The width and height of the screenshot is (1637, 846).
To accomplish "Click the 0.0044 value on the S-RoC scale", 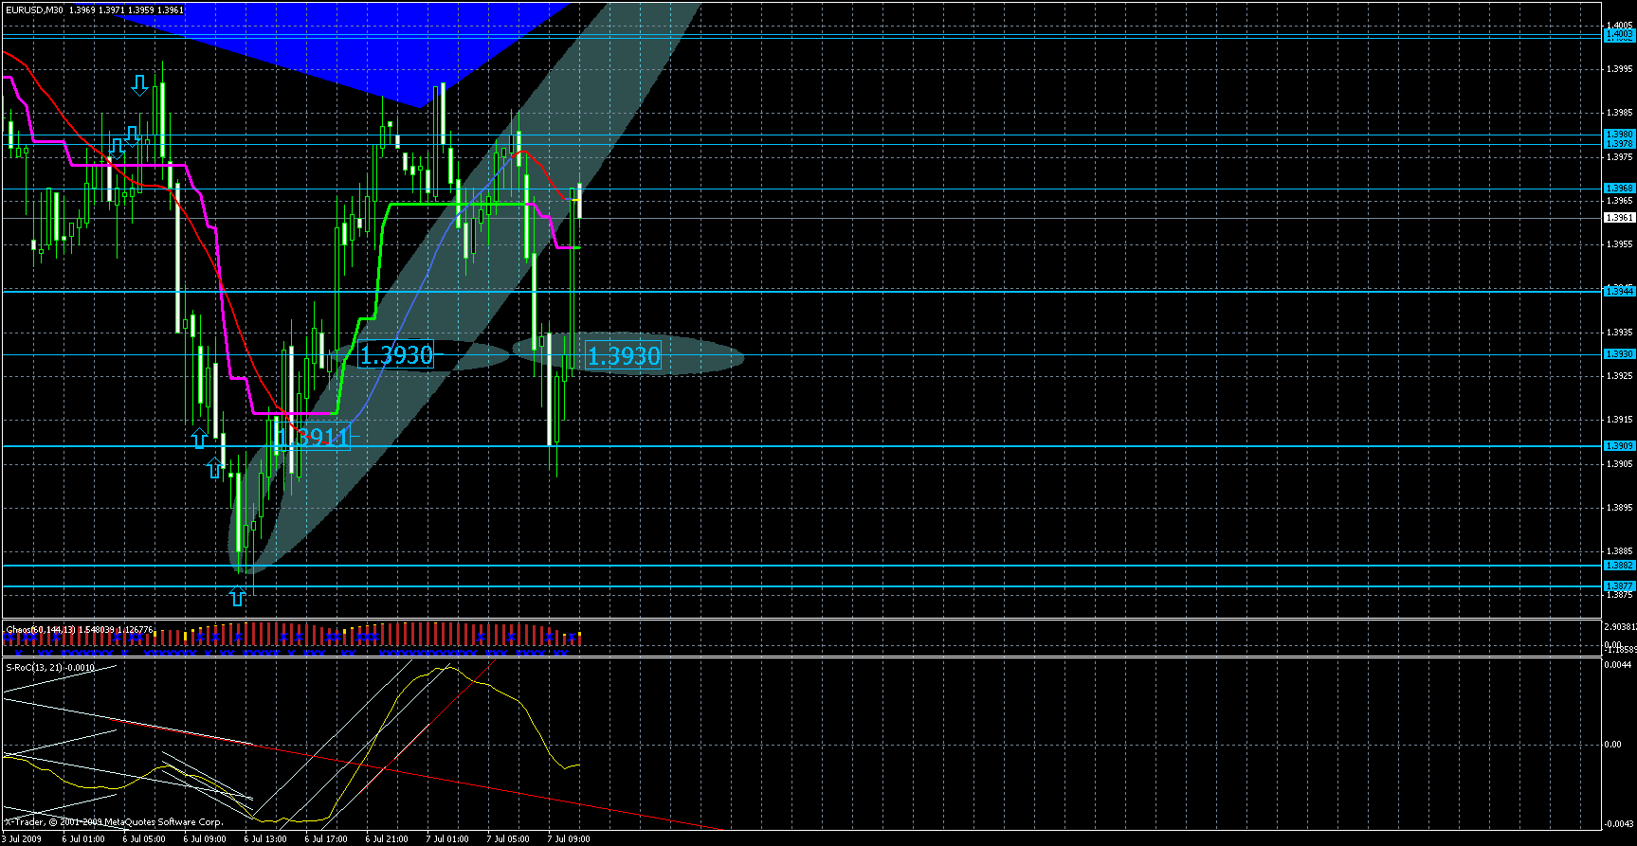I will point(1617,665).
